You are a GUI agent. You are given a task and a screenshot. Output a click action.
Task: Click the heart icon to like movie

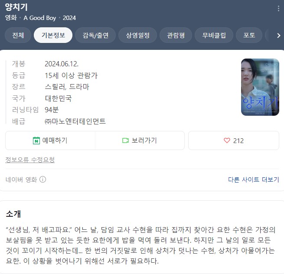227,140
